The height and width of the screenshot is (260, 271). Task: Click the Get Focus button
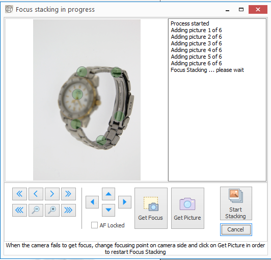coord(151,209)
